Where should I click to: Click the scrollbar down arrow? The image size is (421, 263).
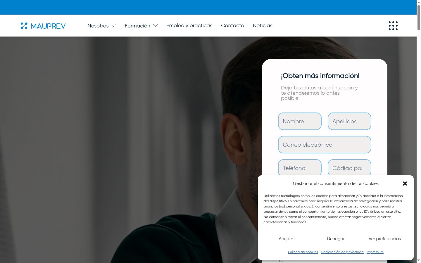419,260
